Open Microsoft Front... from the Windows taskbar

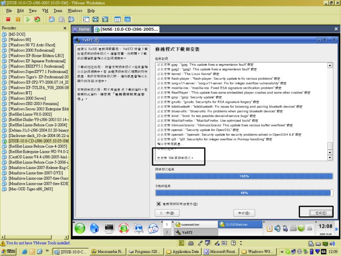[x=221, y=252]
